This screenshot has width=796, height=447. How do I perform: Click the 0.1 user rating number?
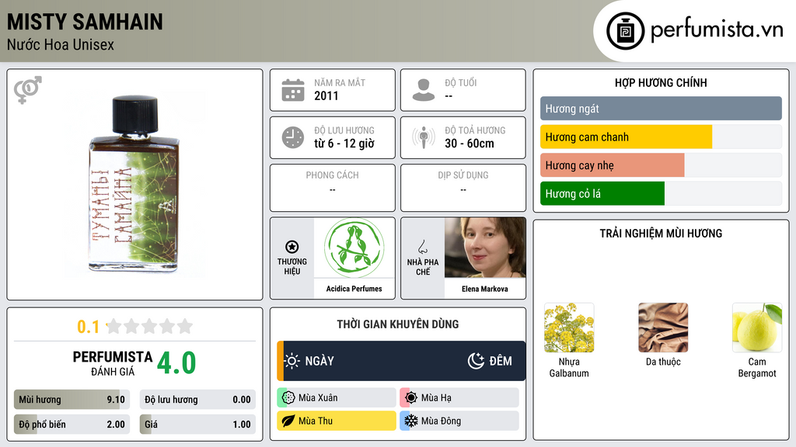tap(88, 327)
